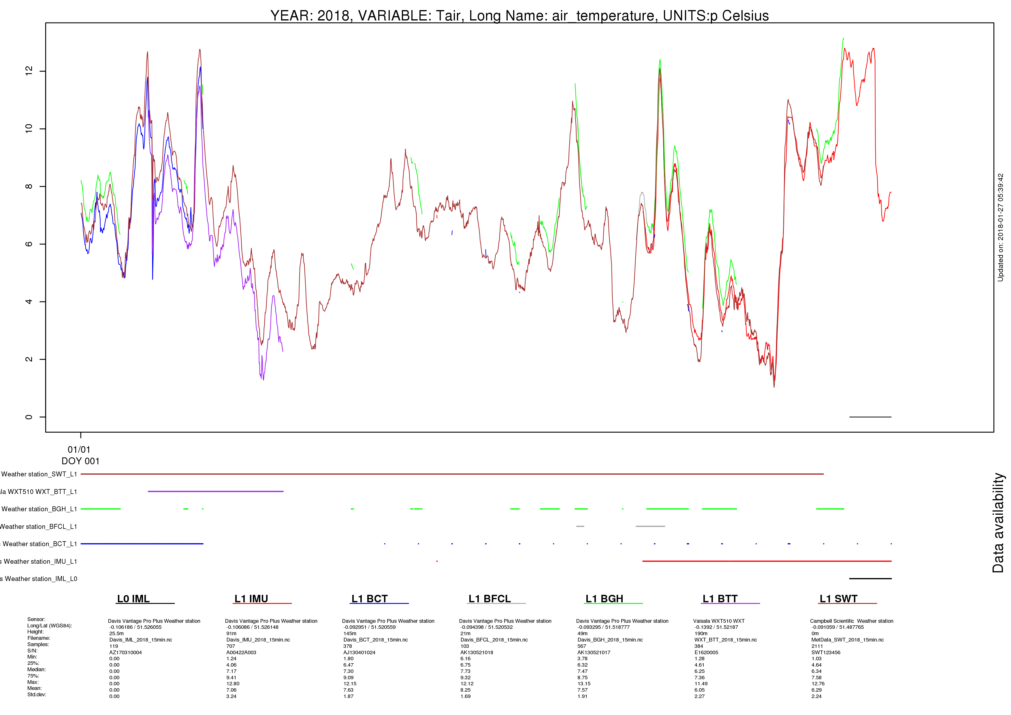Click the L1 BCT legend heading
The image size is (1011, 715).
(x=370, y=599)
